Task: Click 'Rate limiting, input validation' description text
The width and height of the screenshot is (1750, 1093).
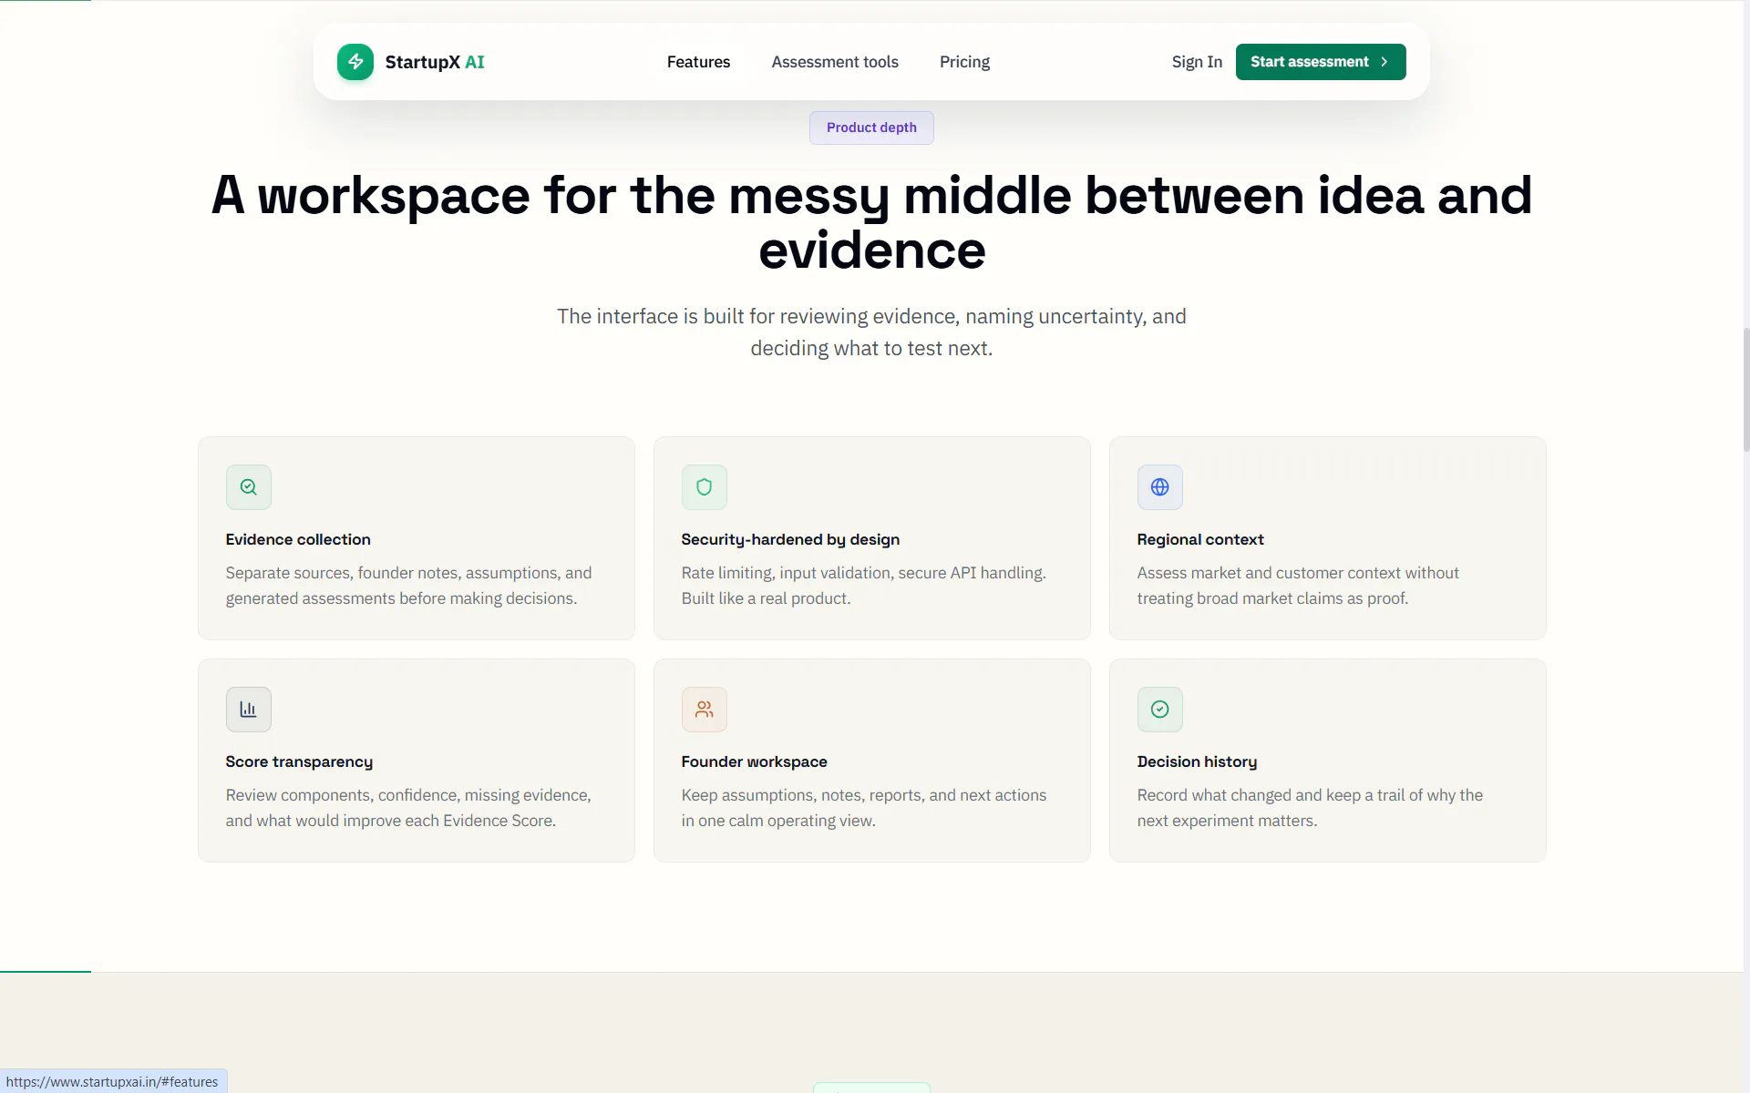Action: coord(863,586)
